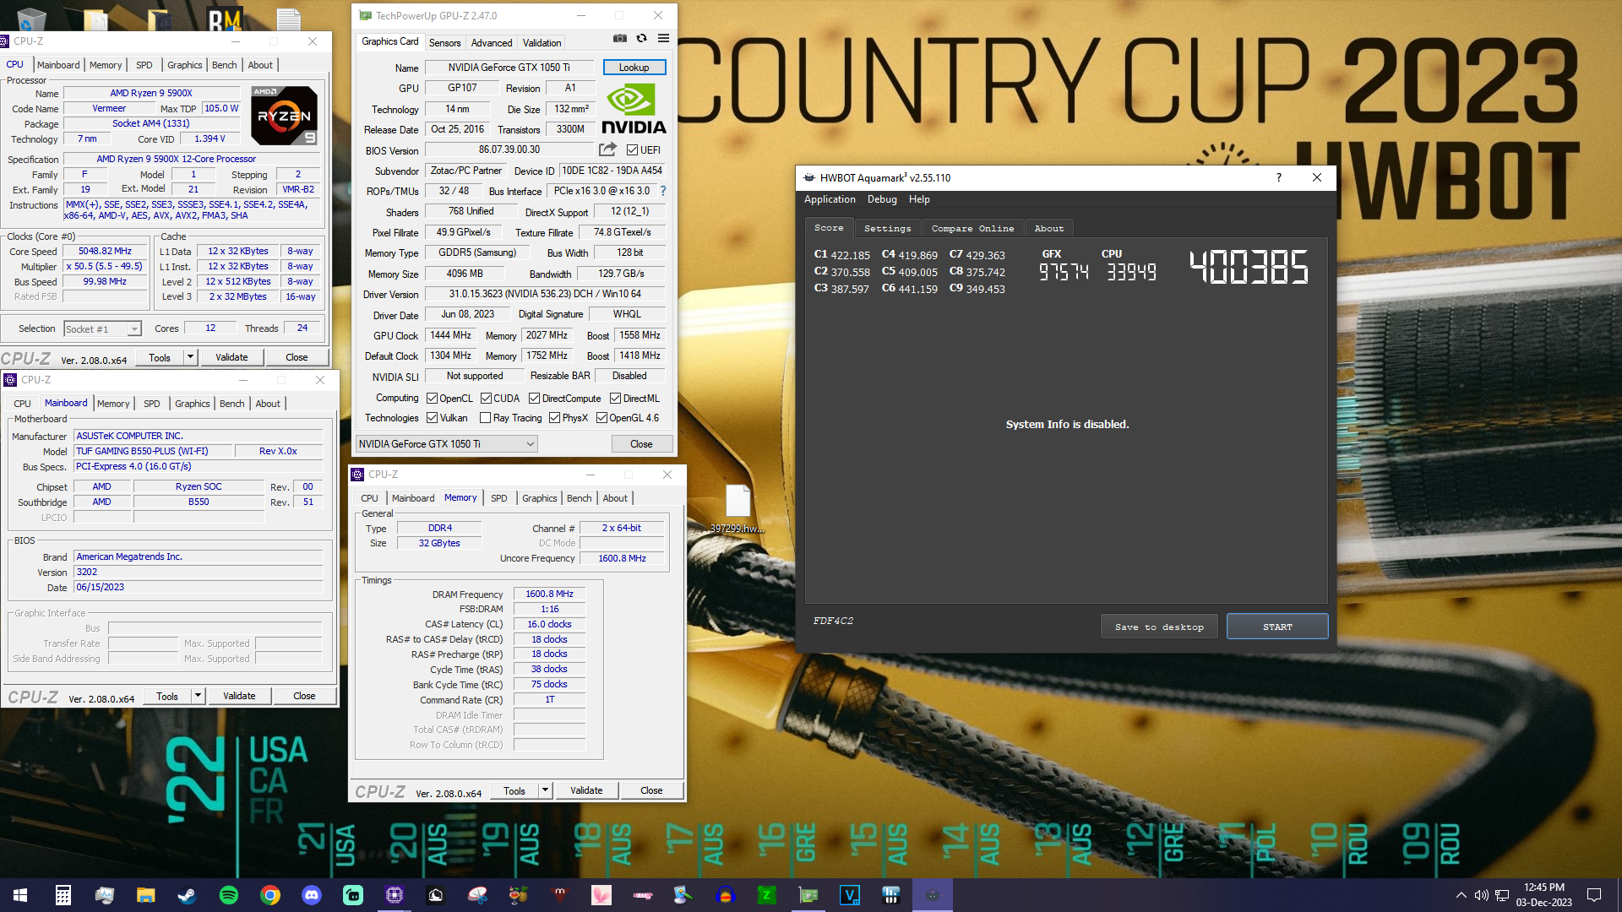The image size is (1622, 912).
Task: Click the blue V taskbar icon
Action: click(850, 895)
